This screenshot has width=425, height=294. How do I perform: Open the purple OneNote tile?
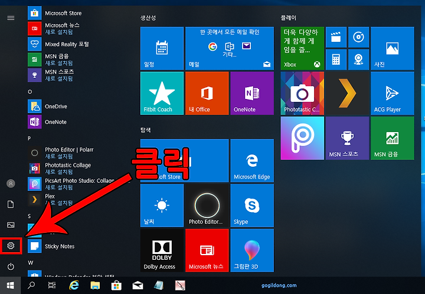252,93
